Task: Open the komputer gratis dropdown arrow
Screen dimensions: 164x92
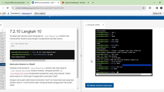Action: [x=103, y=25]
